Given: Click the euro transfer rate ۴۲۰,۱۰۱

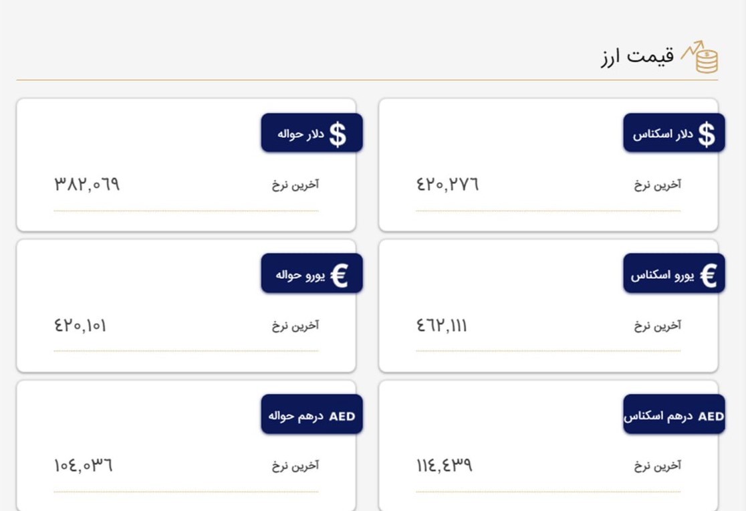Looking at the screenshot, I should [x=80, y=326].
